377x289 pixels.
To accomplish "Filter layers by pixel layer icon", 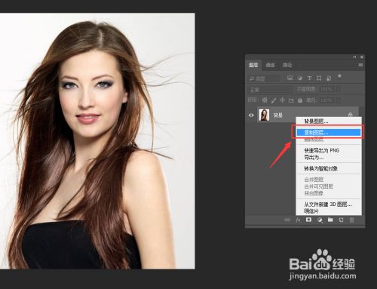I will pyautogui.click(x=290, y=78).
